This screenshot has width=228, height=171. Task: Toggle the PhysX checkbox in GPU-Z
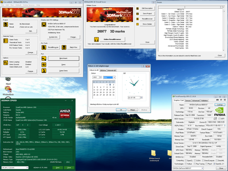click(x=207, y=164)
